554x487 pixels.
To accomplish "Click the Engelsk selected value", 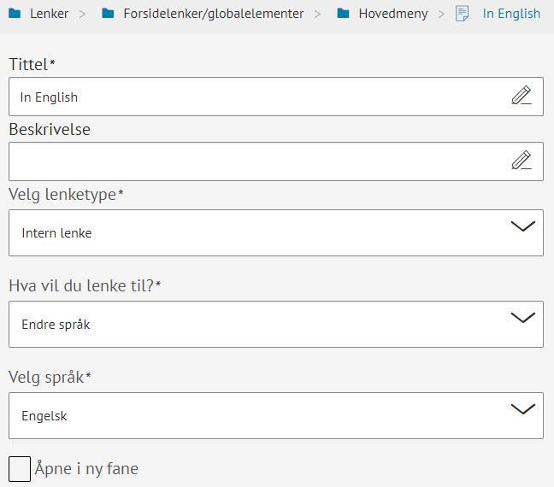I will coord(45,416).
